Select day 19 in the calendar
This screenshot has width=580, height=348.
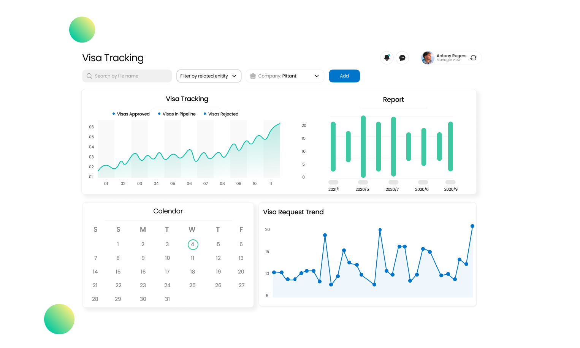pos(218,272)
